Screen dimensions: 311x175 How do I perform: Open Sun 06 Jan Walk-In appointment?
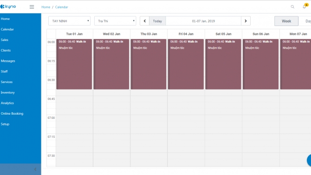coord(260,64)
